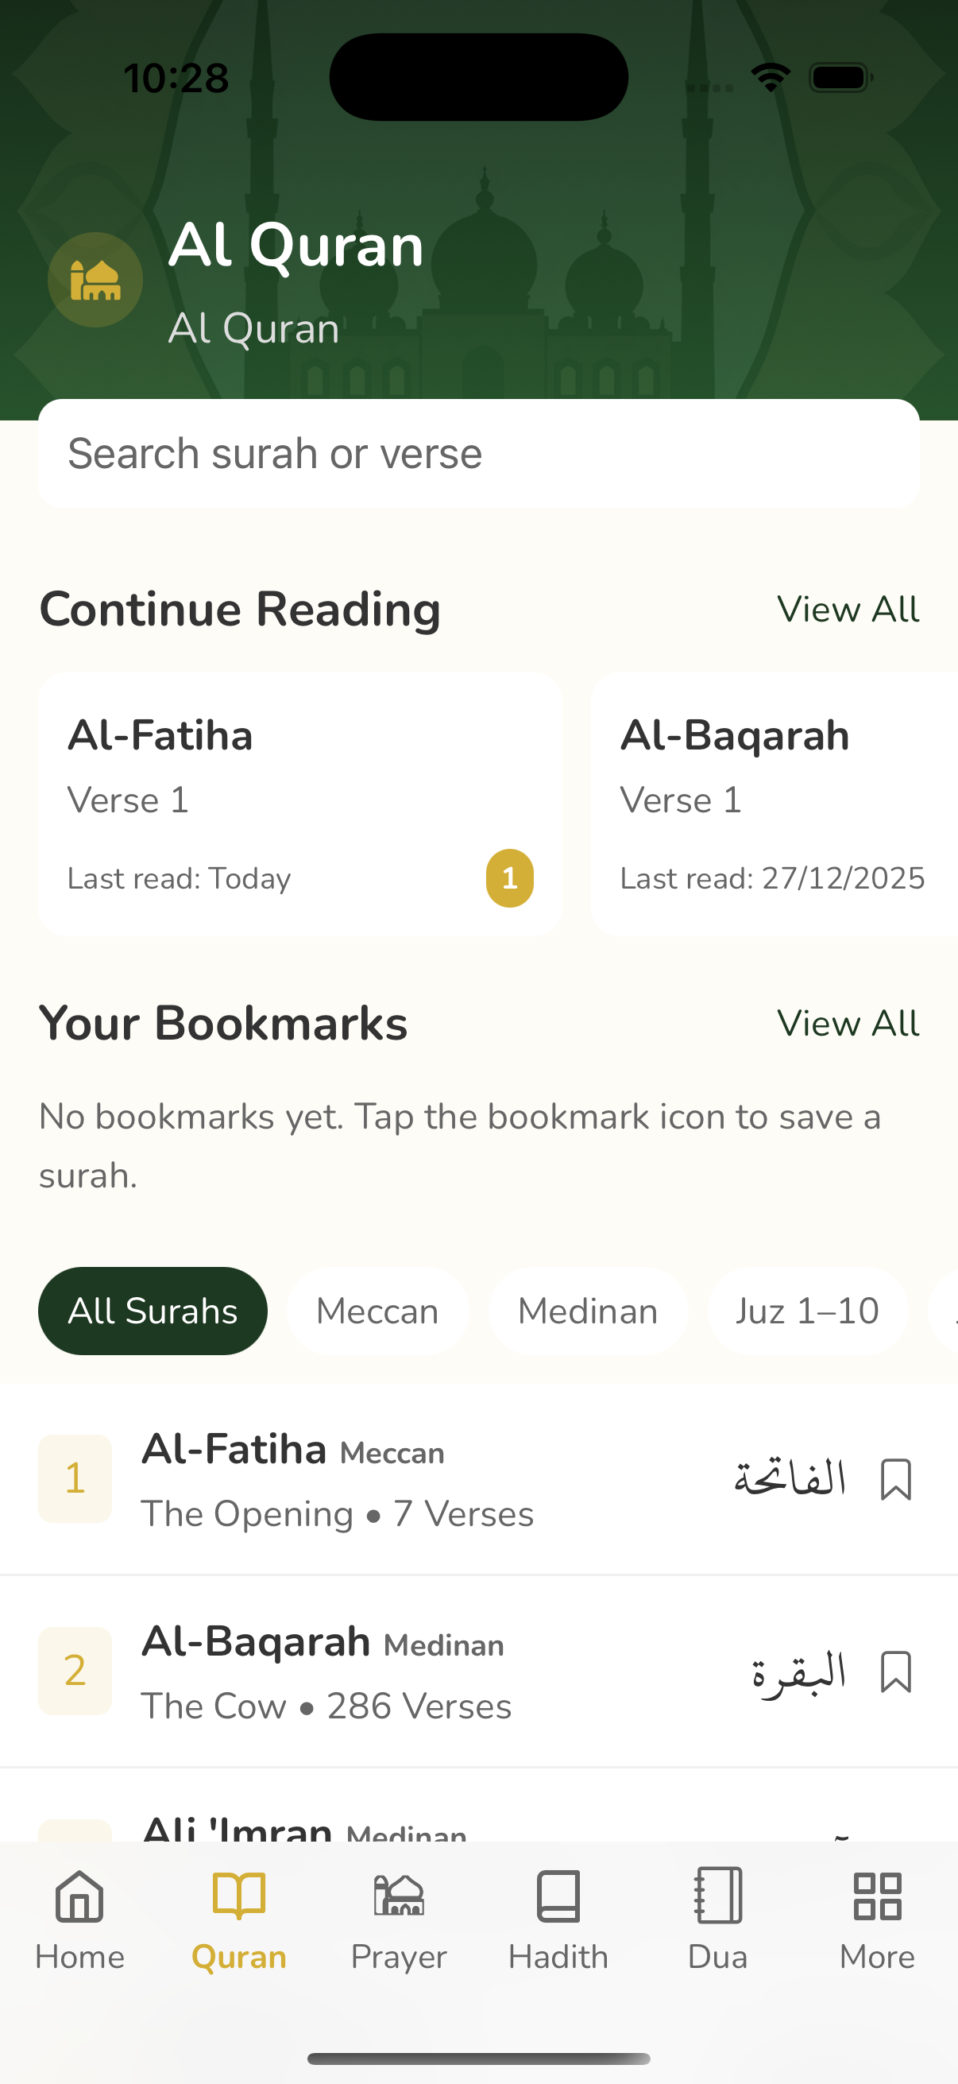Open the More grid icon tab
Screen dimensions: 958x2084
[x=877, y=1896]
